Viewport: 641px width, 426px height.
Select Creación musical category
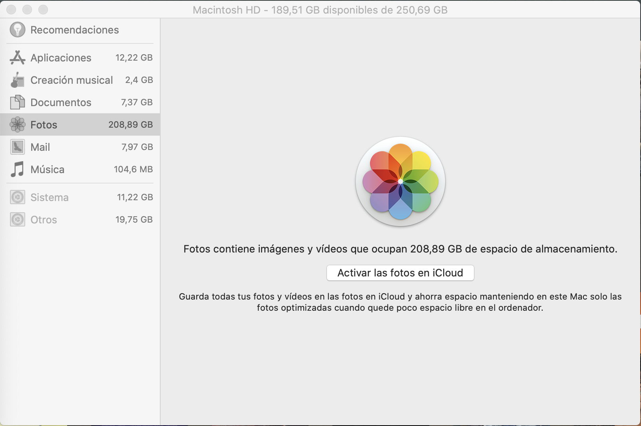click(80, 80)
